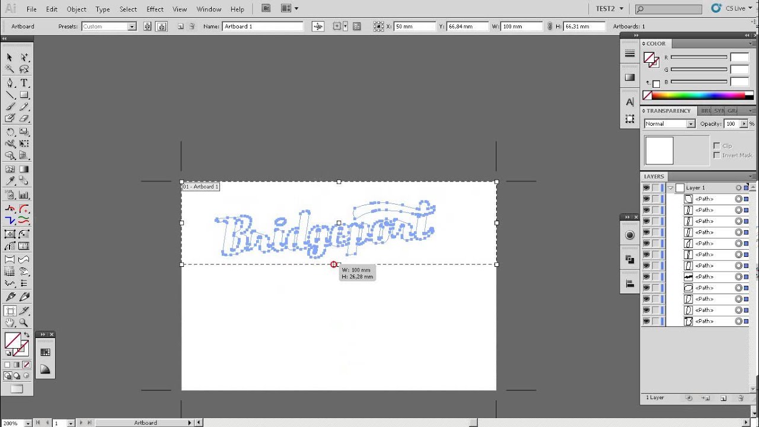
Task: Click the Create New Layer icon
Action: pyautogui.click(x=723, y=398)
